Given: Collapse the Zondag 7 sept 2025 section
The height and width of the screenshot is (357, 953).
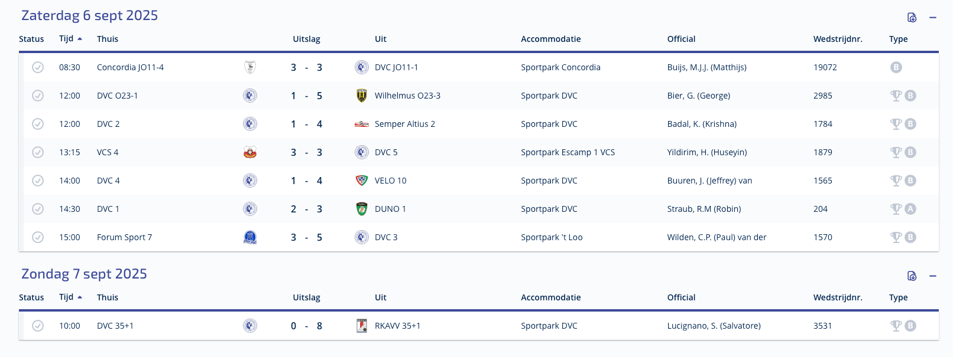Looking at the screenshot, I should (x=933, y=276).
